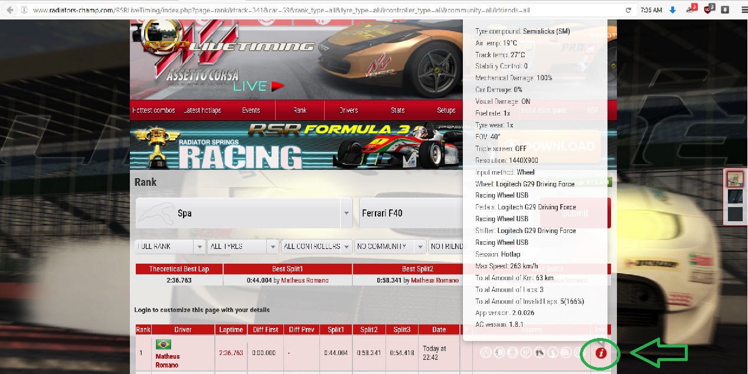This screenshot has height=374, width=748.
Task: Open the Events menu item
Action: pyautogui.click(x=251, y=110)
